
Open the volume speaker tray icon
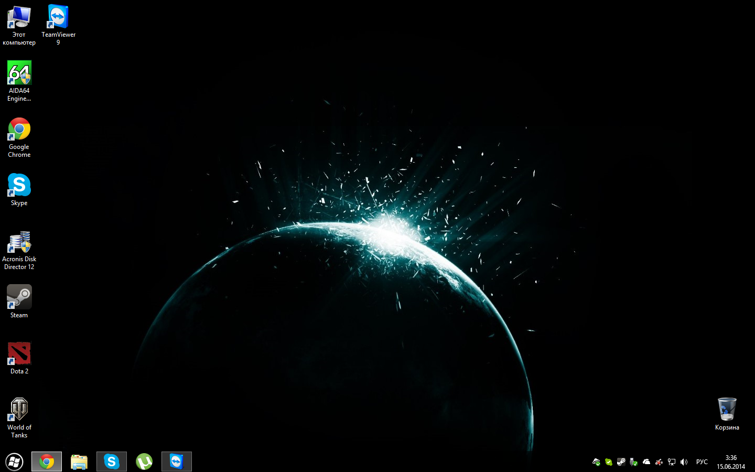(684, 462)
